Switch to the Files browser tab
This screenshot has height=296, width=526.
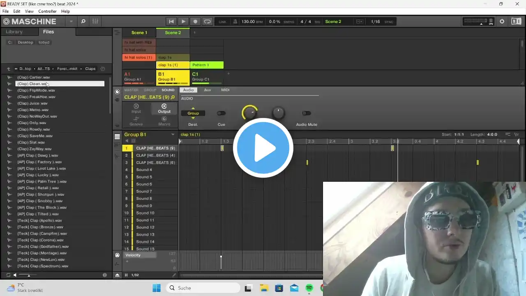[48, 32]
